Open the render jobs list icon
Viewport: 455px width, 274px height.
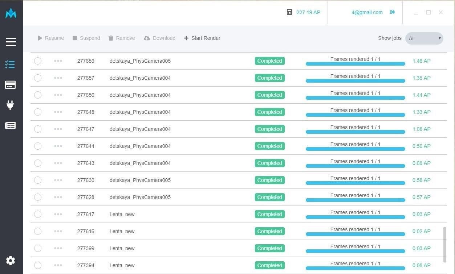10,65
